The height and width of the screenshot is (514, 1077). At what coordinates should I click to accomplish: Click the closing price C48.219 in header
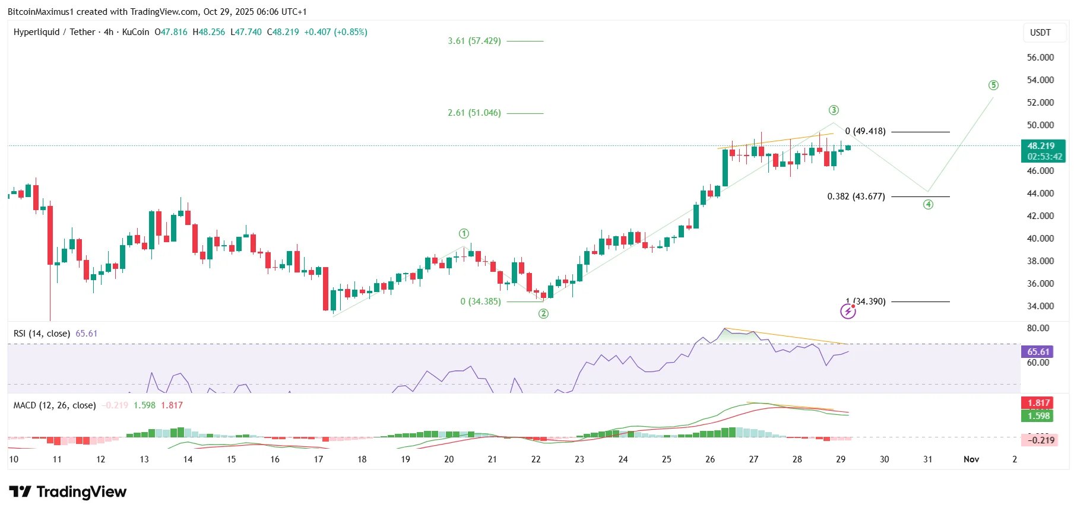click(x=283, y=32)
